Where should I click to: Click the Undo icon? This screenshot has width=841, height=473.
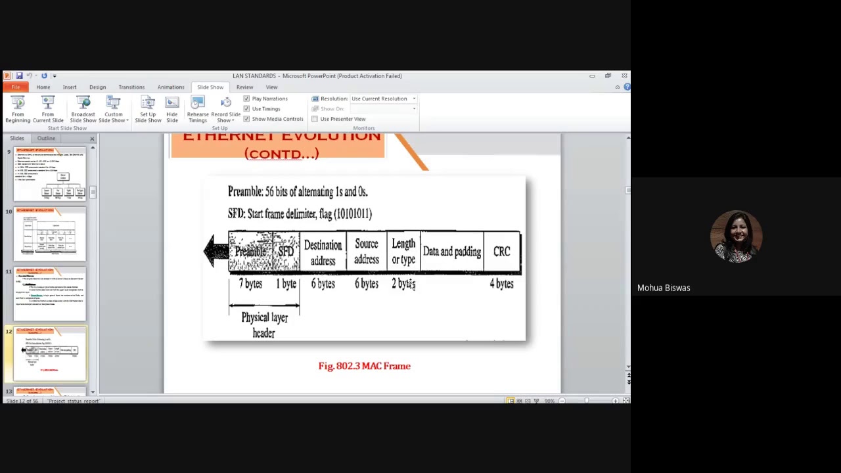point(30,76)
